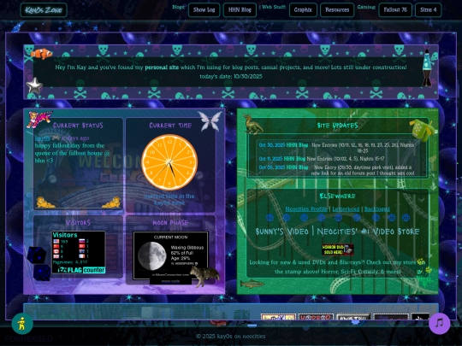
Task: Visit the Letterboxd link
Action: coord(346,209)
